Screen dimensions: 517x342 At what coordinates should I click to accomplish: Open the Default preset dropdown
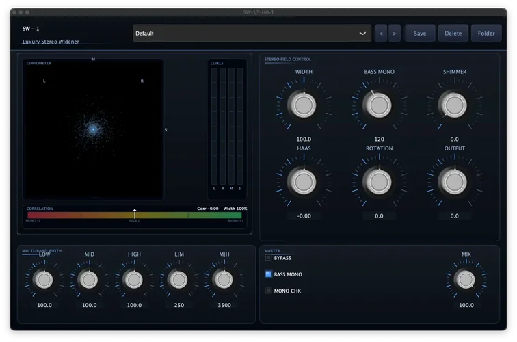[x=252, y=34]
